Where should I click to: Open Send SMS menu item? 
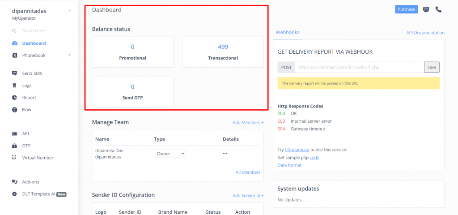pyautogui.click(x=32, y=73)
